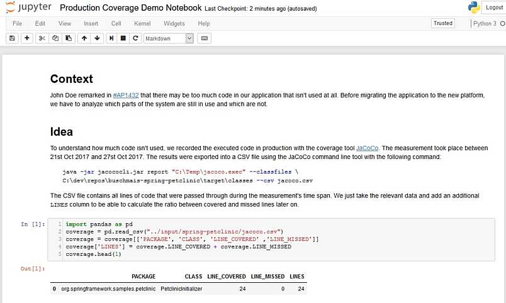Rename notebook title Production Coverage Demo Notebook
The image size is (506, 303).
point(131,8)
